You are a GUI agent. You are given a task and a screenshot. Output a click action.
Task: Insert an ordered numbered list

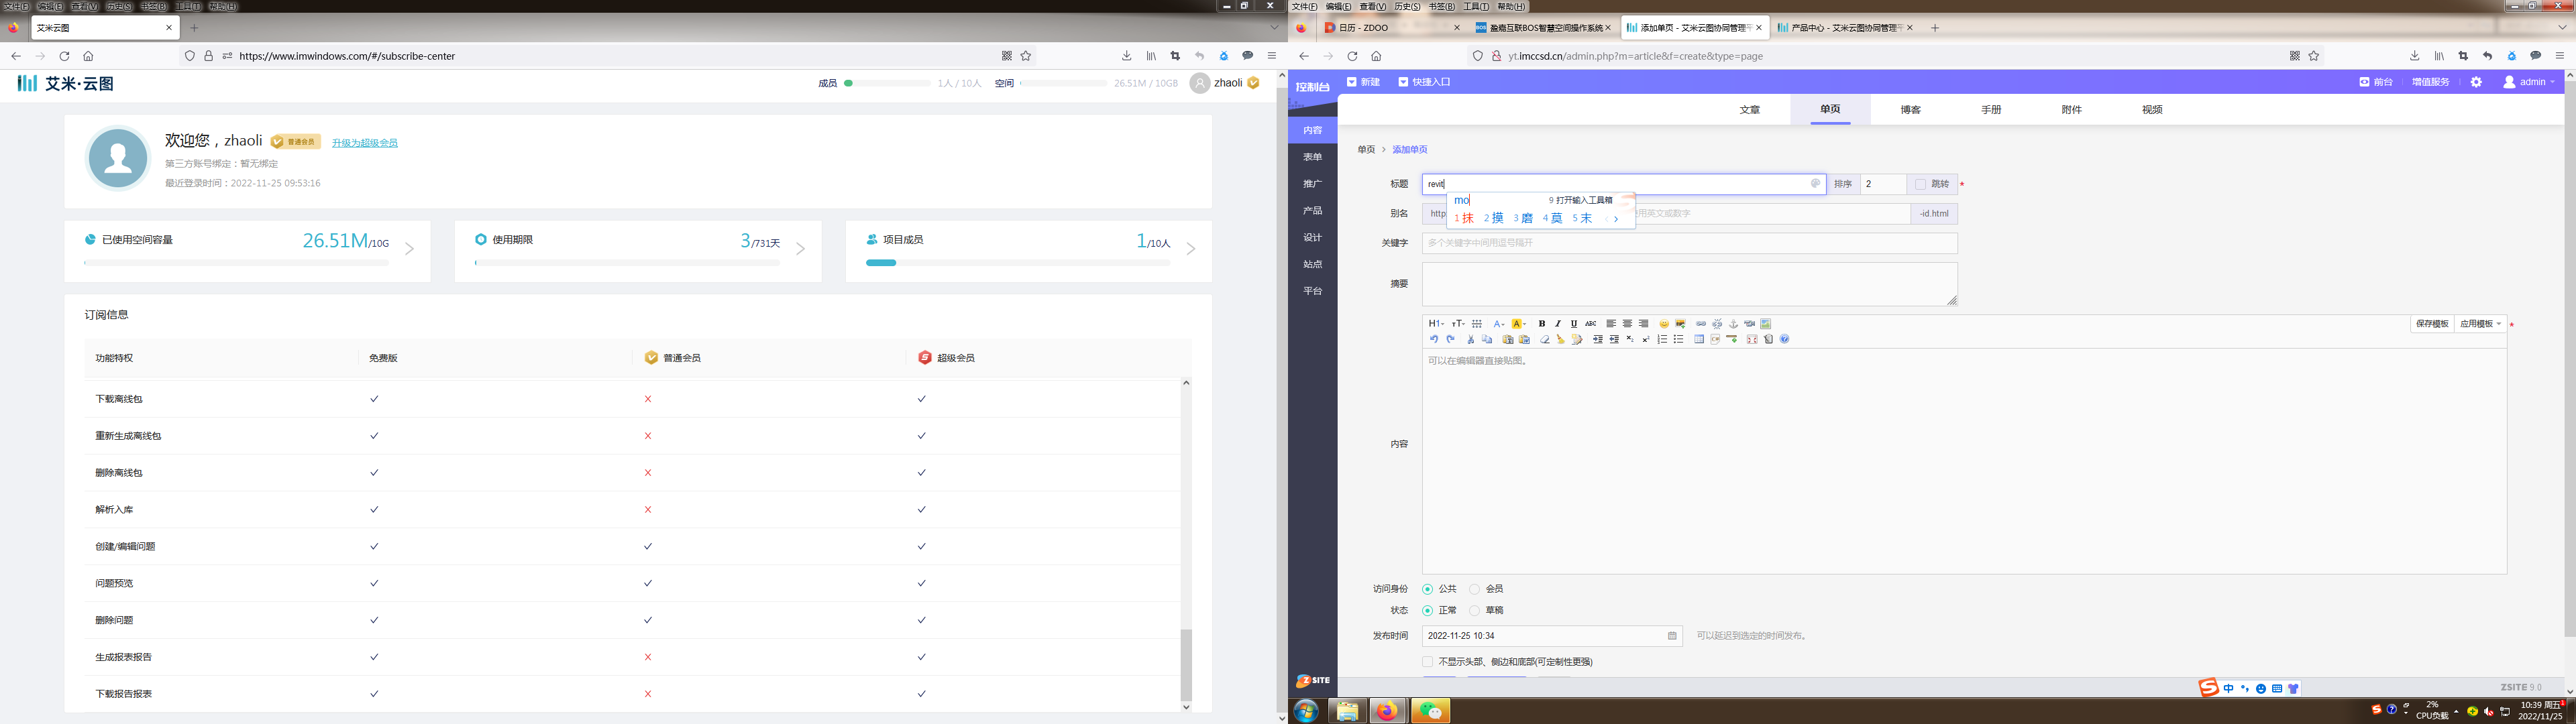[x=1662, y=339]
